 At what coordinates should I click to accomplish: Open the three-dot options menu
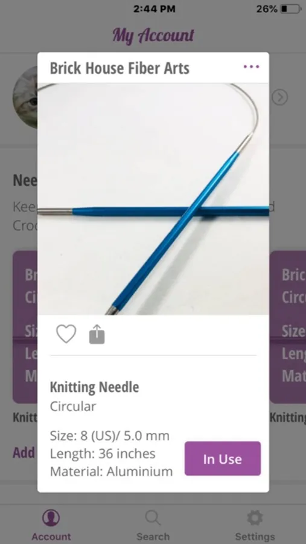click(251, 66)
